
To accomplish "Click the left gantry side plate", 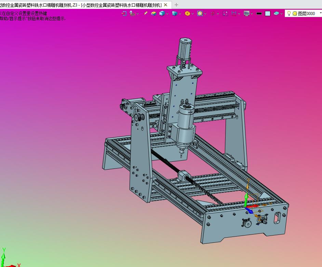I will click(141, 154).
